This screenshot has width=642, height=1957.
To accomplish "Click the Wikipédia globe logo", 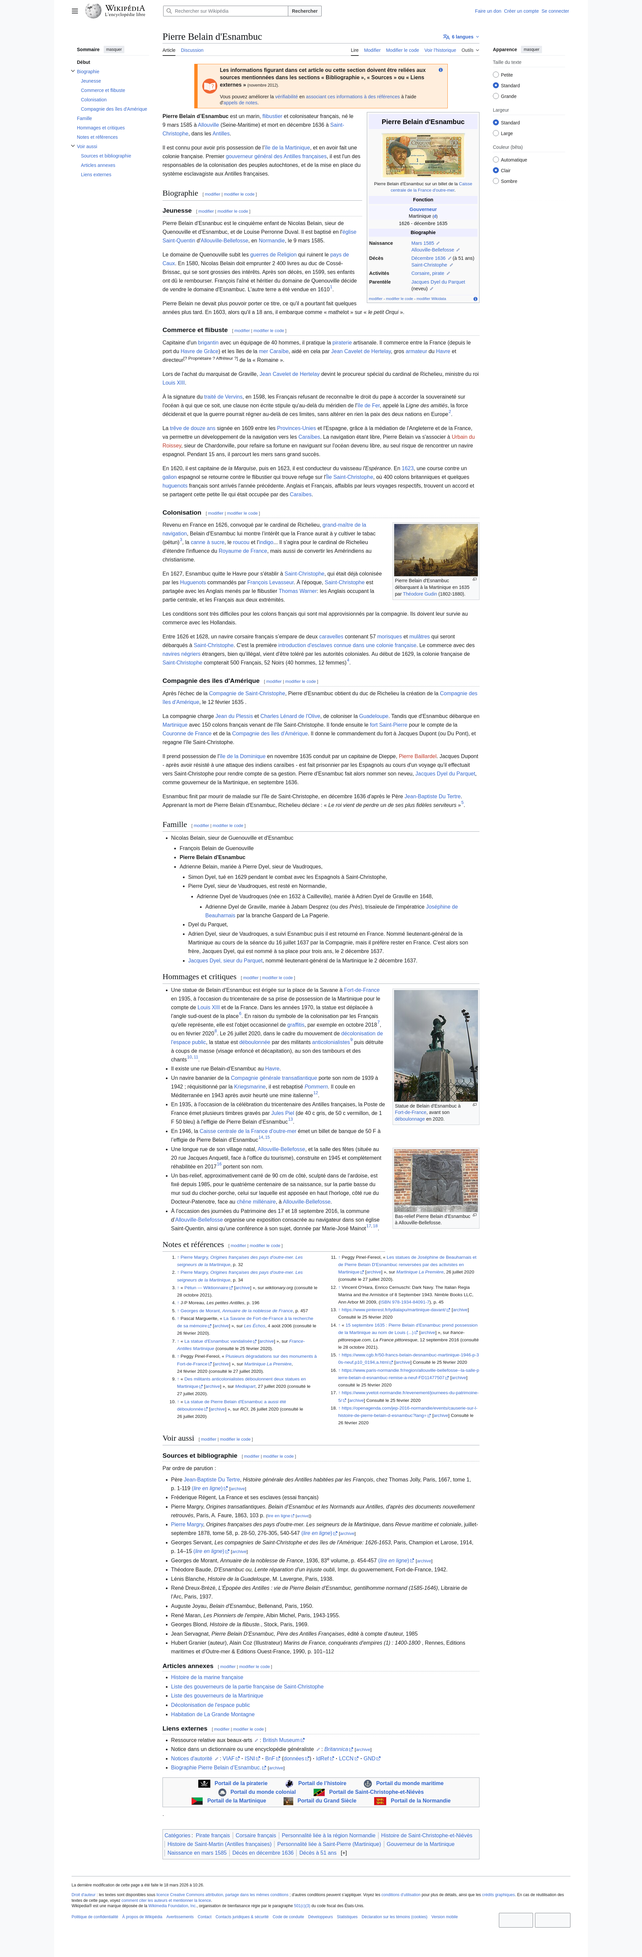I will coord(93,11).
